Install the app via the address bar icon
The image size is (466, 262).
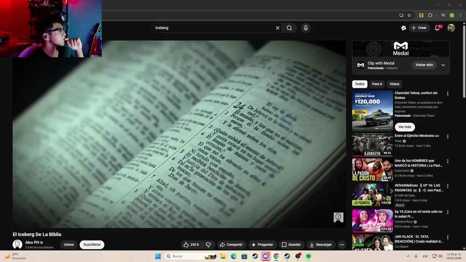point(401,15)
